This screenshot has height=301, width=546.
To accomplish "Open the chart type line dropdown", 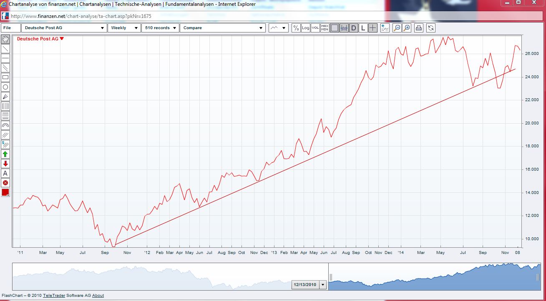I will [x=278, y=28].
